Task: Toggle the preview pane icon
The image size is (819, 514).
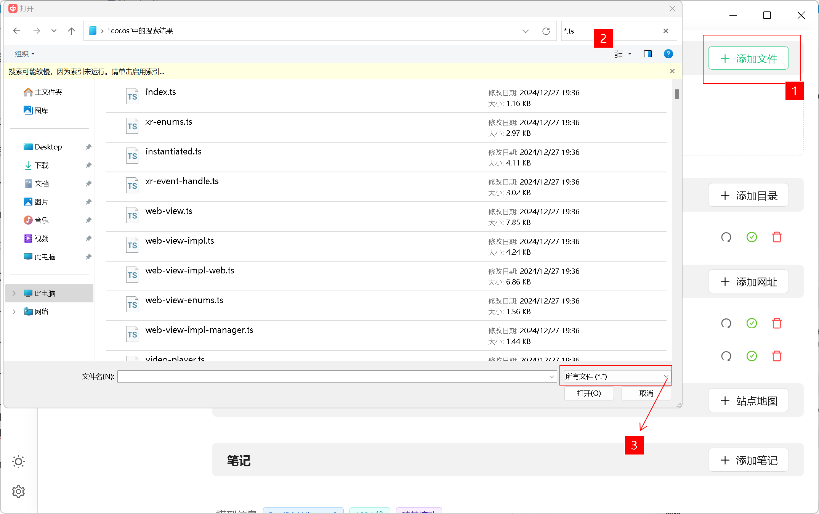Action: (x=648, y=54)
